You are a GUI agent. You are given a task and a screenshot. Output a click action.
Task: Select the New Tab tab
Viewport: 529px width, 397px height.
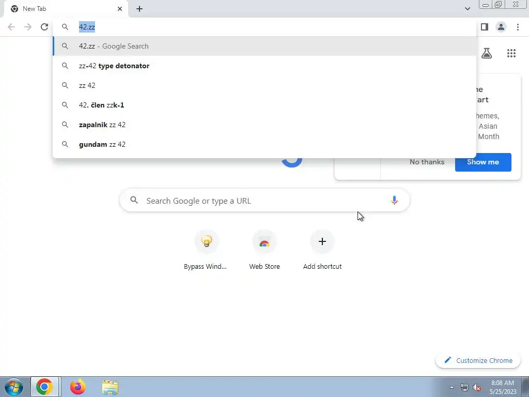coord(66,9)
